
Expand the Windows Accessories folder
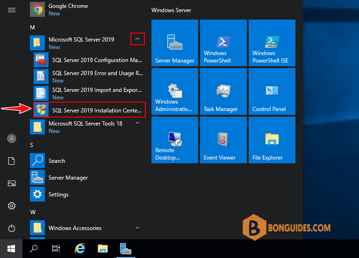[x=137, y=228]
